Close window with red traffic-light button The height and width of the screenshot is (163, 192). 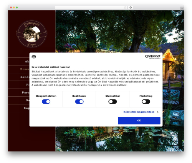click(x=11, y=7)
